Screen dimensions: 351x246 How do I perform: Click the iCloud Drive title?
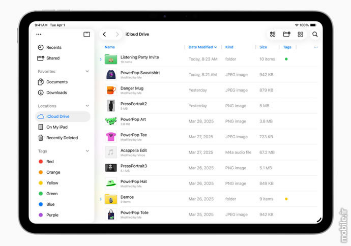pos(137,34)
